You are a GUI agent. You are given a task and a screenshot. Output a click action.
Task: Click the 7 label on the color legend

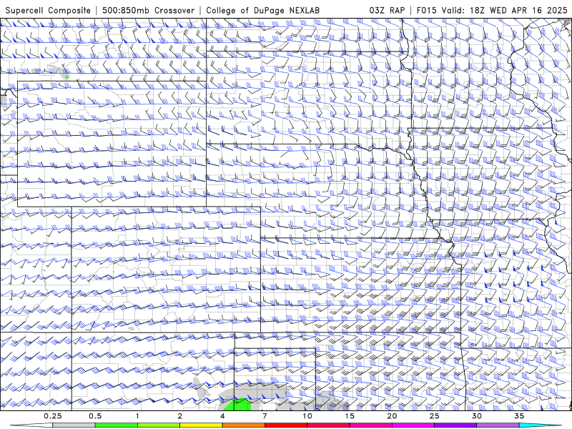pos(265,416)
